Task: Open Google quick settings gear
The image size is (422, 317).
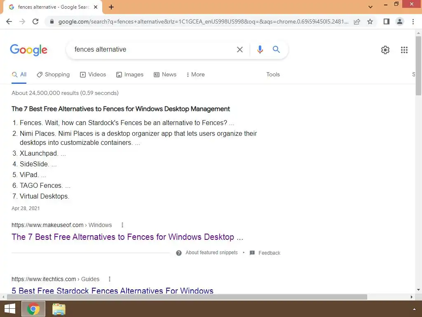Action: 385,50
